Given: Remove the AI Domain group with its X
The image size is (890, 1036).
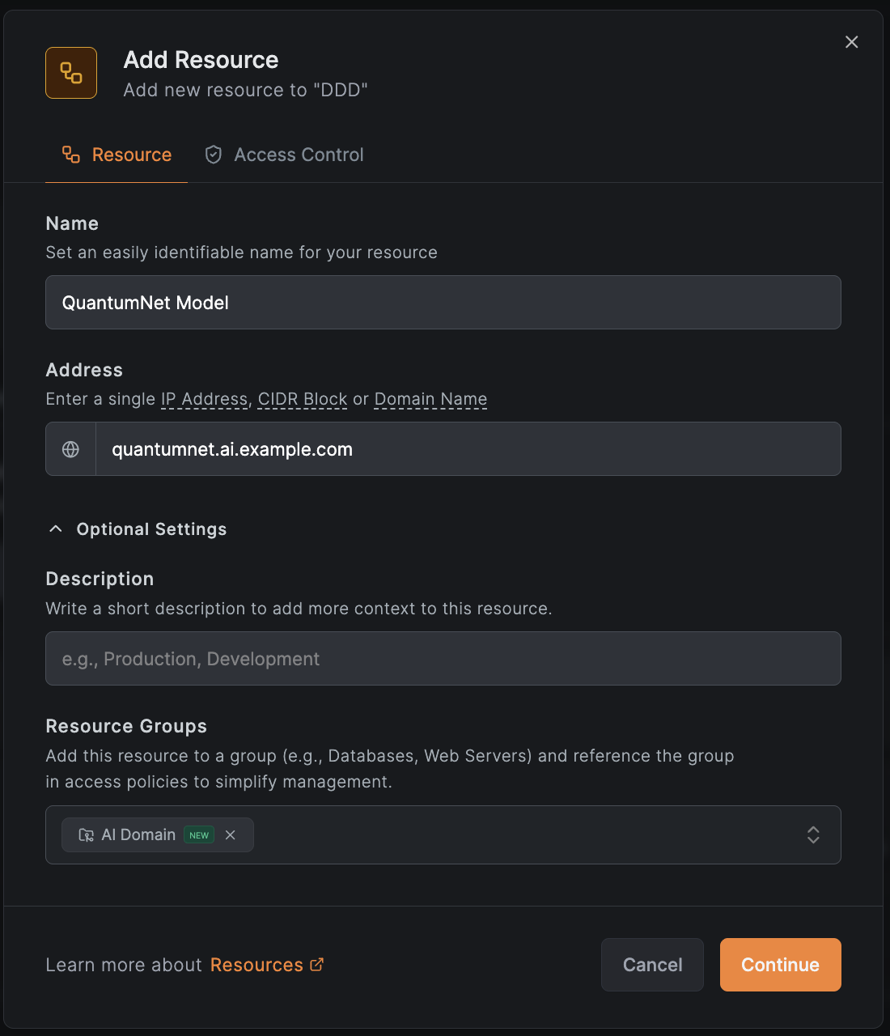Looking at the screenshot, I should 231,834.
